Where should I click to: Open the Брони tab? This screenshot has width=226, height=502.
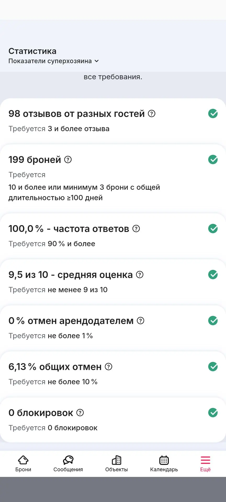tap(23, 464)
